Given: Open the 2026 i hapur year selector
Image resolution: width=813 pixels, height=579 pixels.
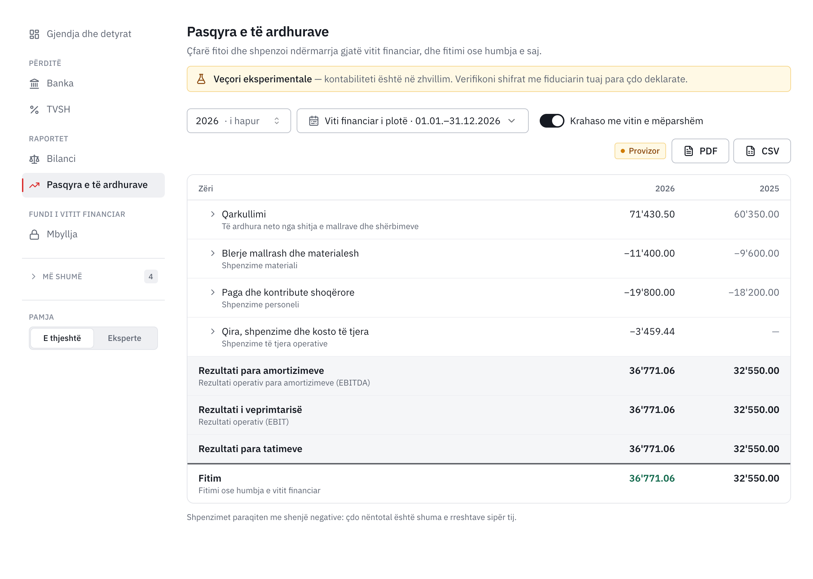Looking at the screenshot, I should (x=239, y=121).
